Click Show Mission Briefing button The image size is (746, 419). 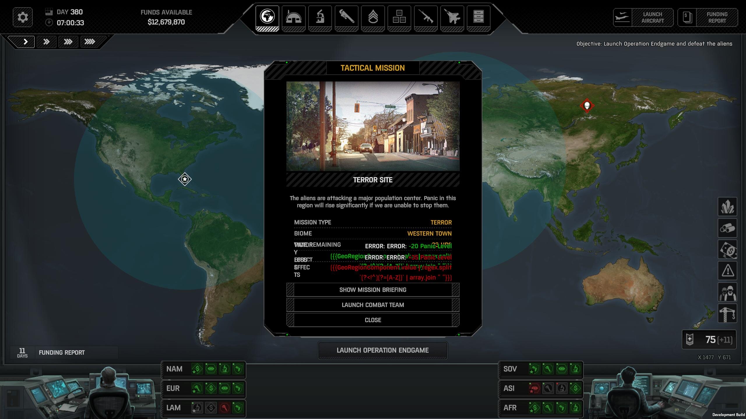[x=373, y=290]
